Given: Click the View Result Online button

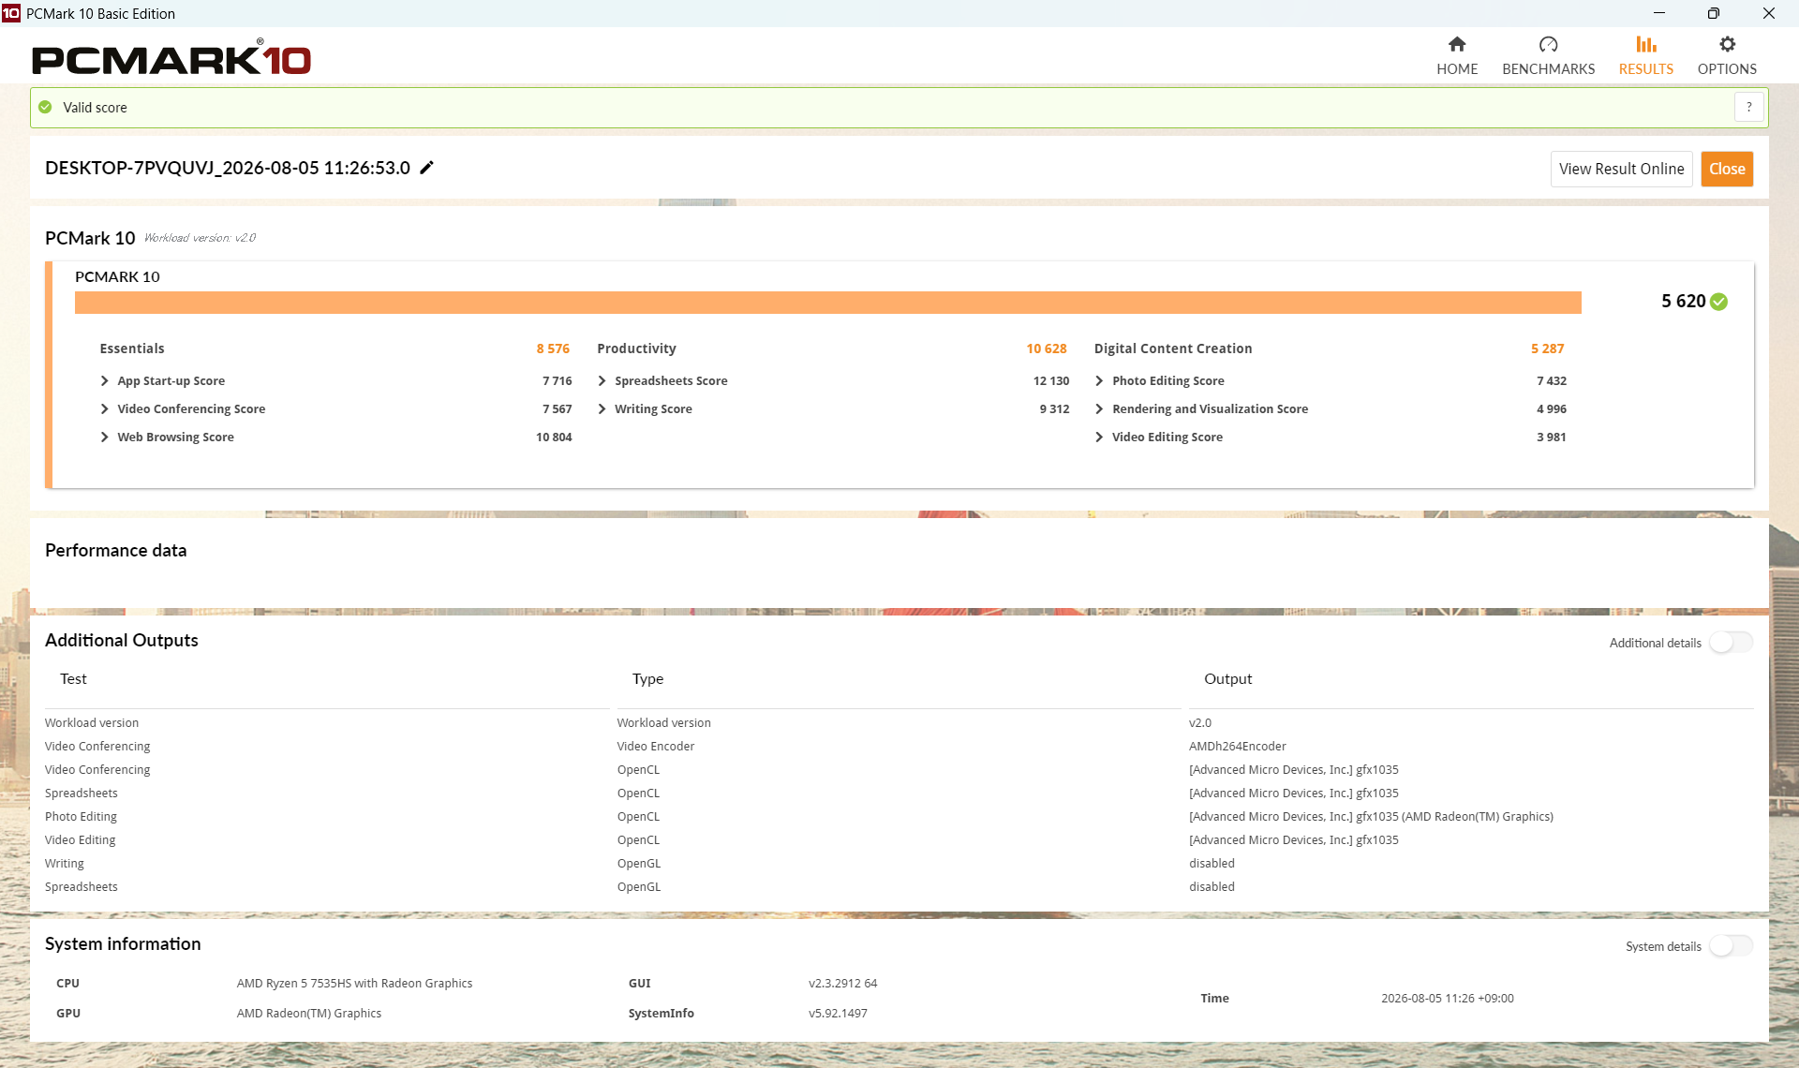Looking at the screenshot, I should tap(1621, 169).
